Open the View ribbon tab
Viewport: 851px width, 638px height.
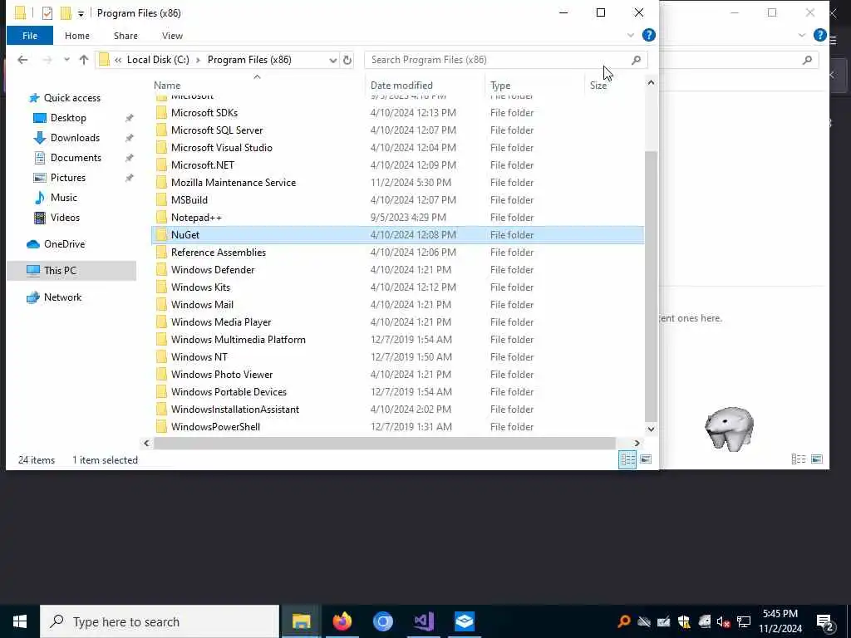tap(172, 36)
